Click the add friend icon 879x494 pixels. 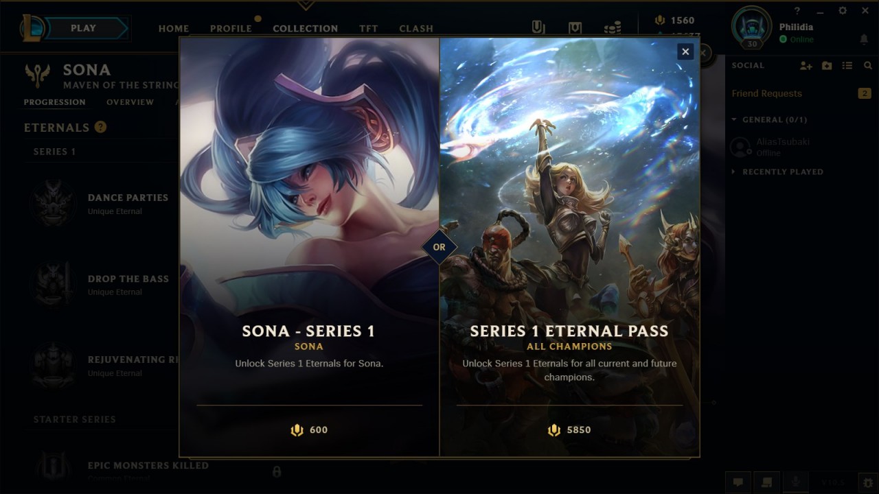click(x=806, y=66)
